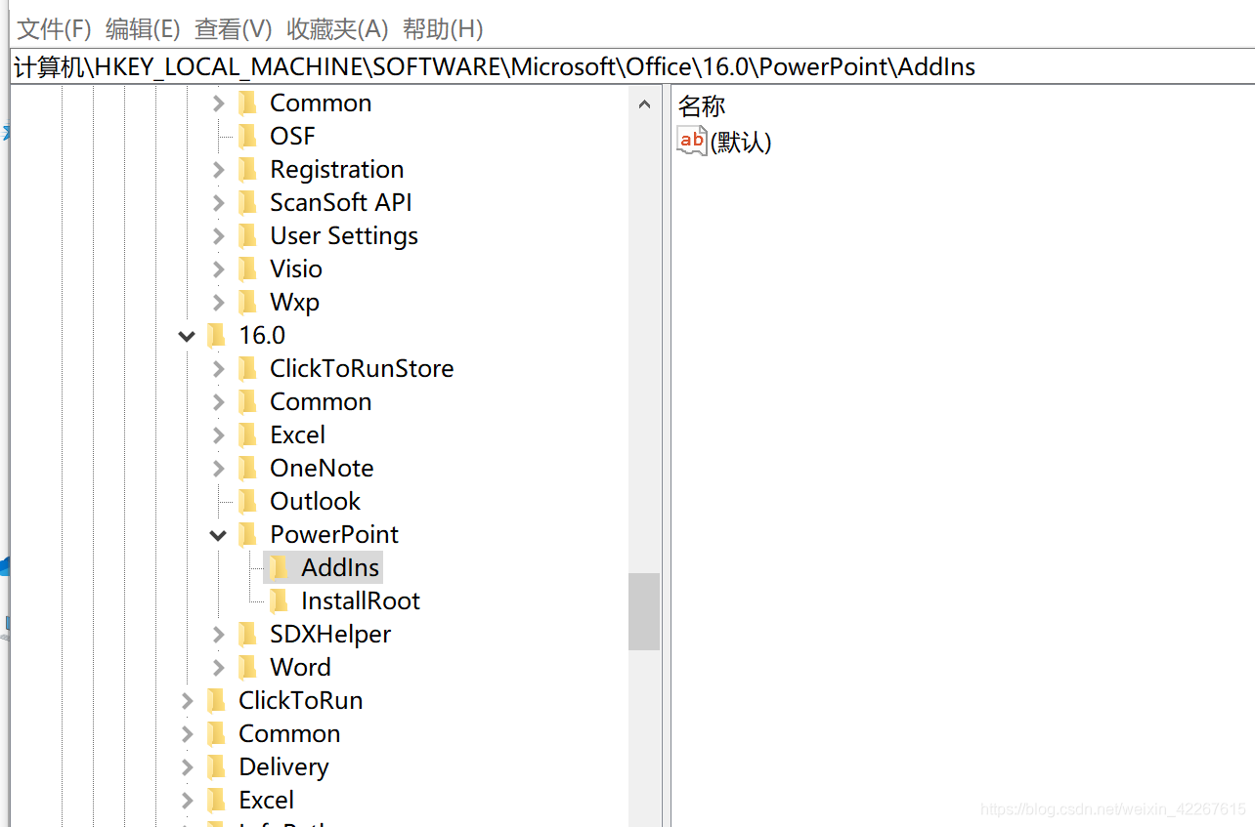Image resolution: width=1255 pixels, height=827 pixels.
Task: Click the Delivery folder icon
Action: point(216,766)
